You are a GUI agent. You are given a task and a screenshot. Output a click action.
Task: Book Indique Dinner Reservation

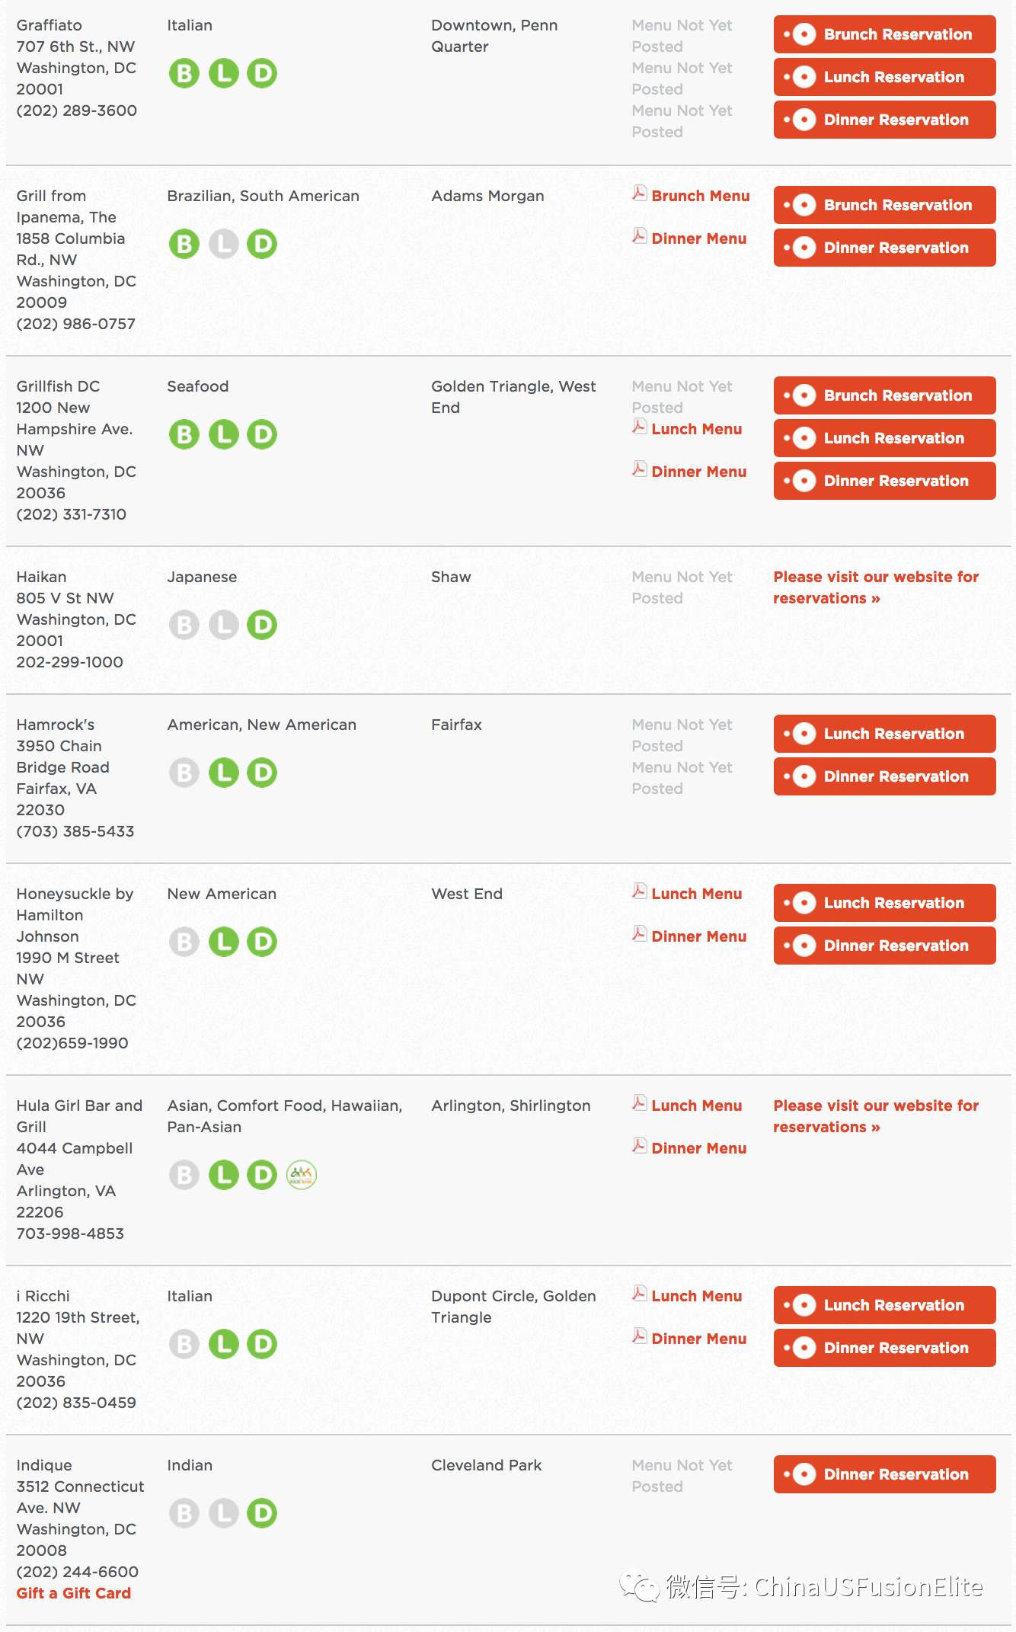click(885, 1474)
